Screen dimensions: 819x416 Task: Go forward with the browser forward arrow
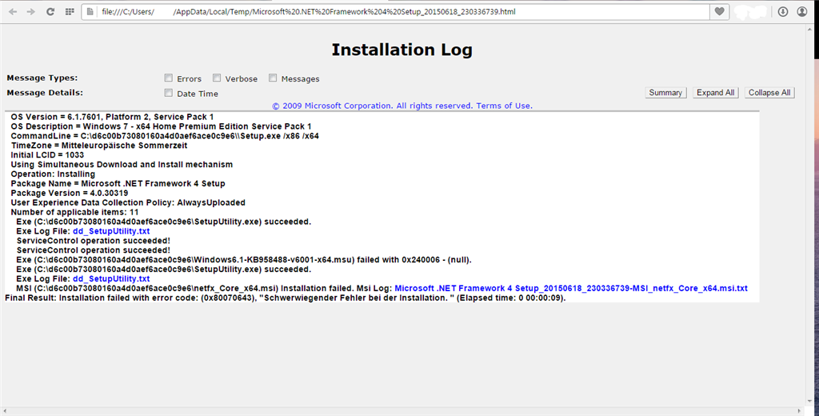click(x=31, y=11)
